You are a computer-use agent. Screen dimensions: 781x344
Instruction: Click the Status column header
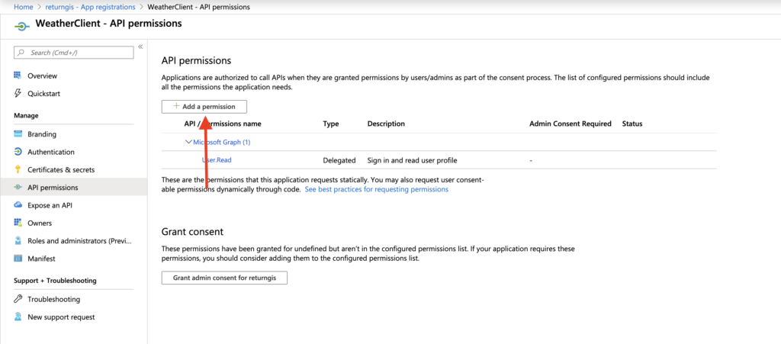[x=632, y=124]
